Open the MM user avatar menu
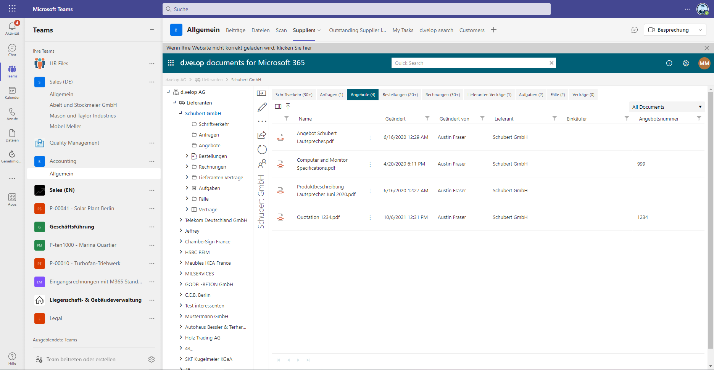Screen dimensions: 714x370 click(704, 63)
